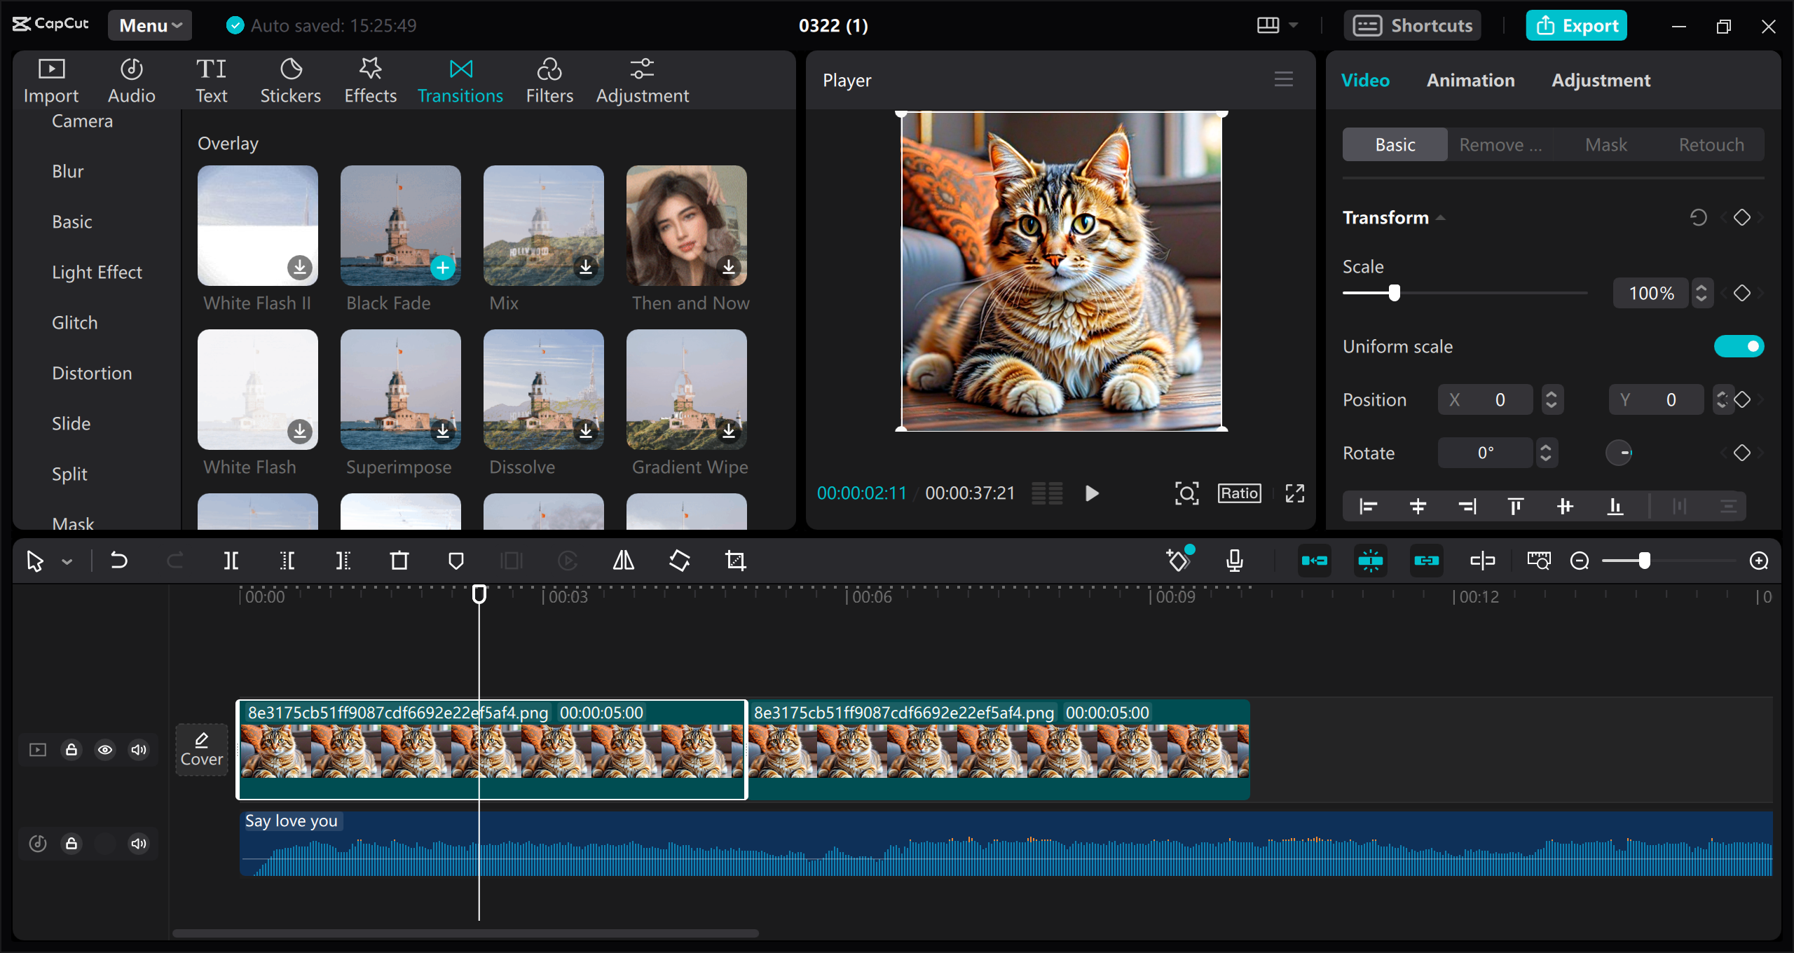1794x953 pixels.
Task: Mute the audio track speaker icon
Action: pyautogui.click(x=138, y=844)
